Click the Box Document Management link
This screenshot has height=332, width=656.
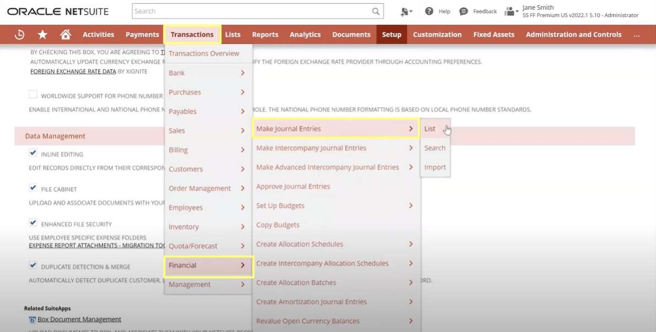coord(79,319)
